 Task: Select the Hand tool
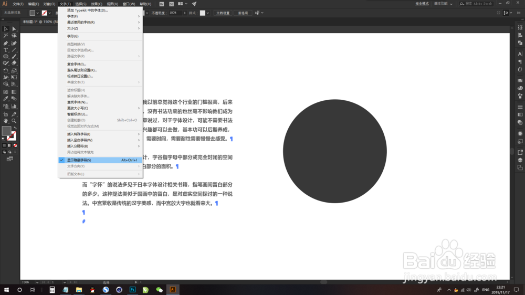pyautogui.click(x=6, y=121)
